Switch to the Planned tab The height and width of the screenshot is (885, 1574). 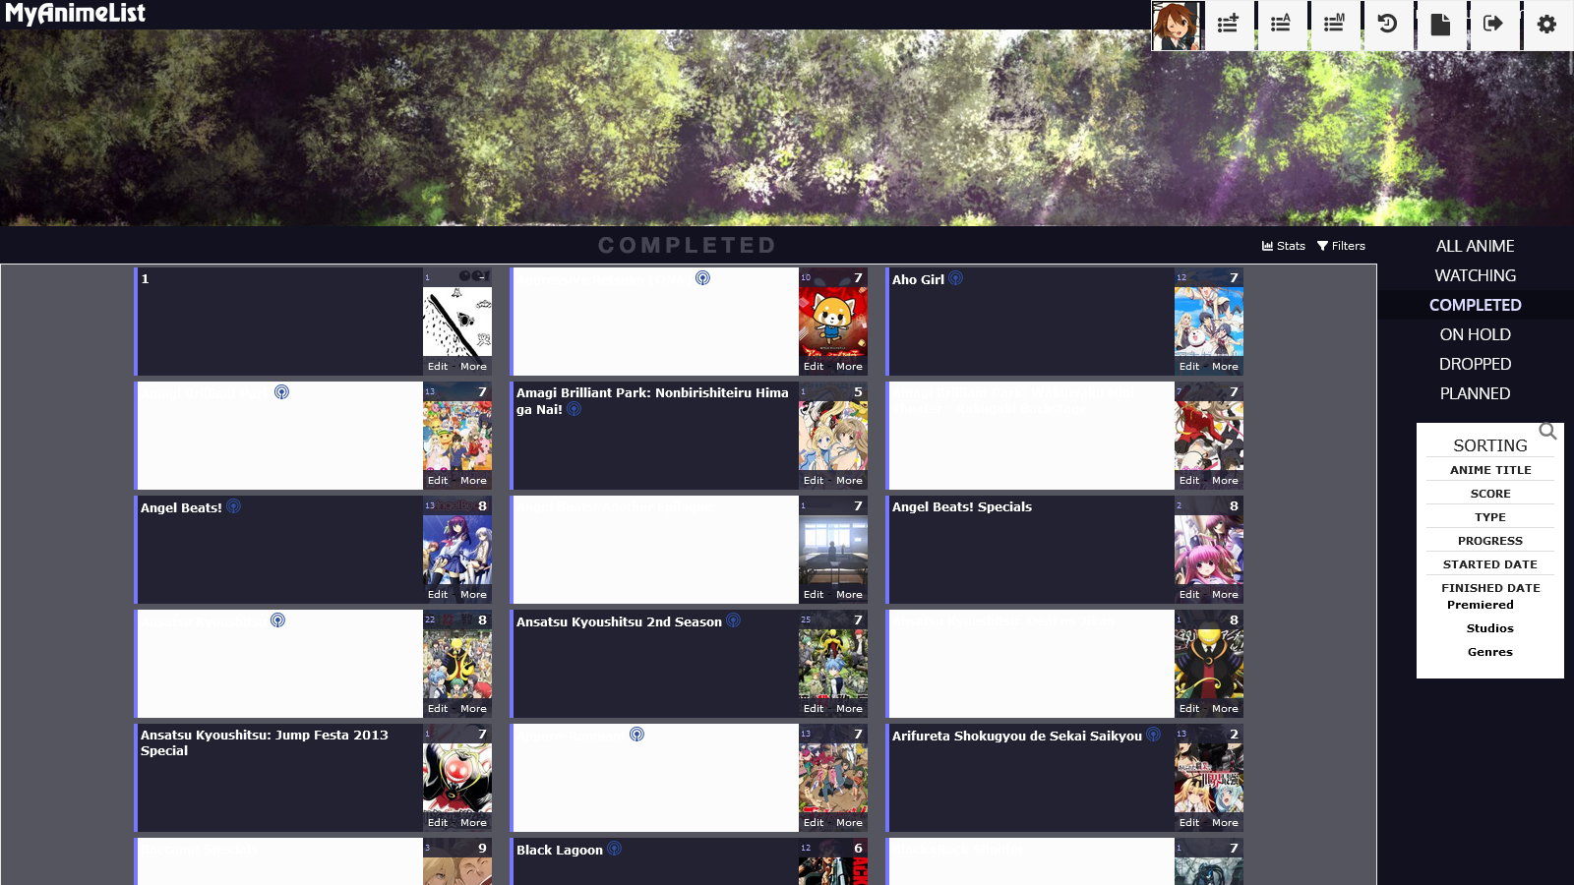click(x=1475, y=393)
